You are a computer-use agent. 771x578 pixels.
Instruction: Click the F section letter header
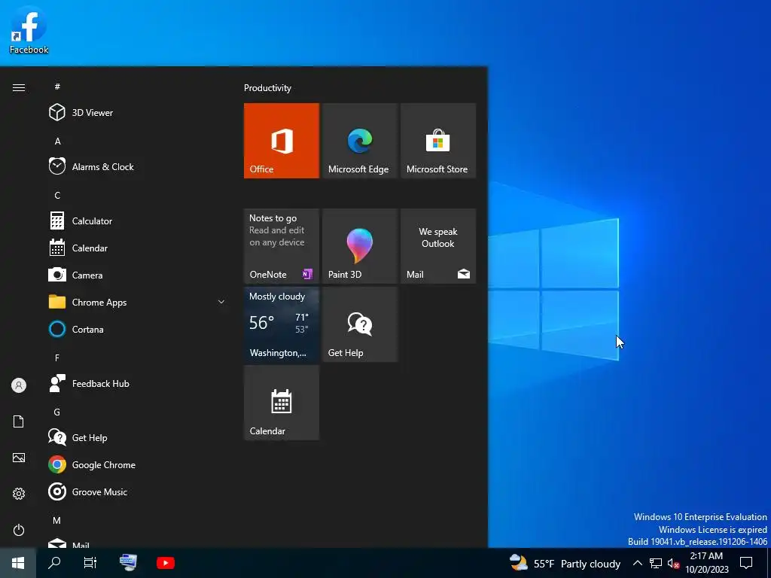tap(57, 357)
